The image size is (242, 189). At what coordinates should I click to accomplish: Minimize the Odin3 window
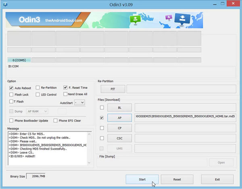pyautogui.click(x=215, y=4)
